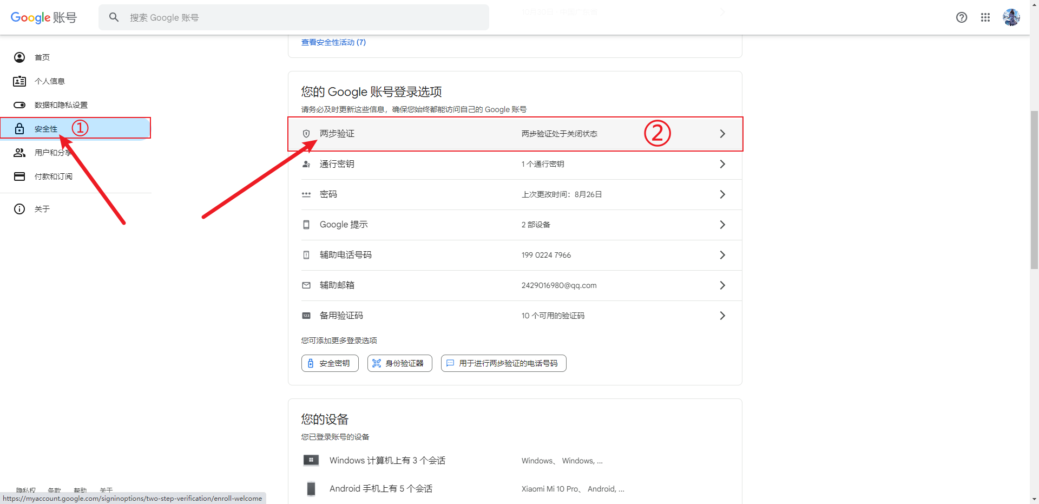
Task: Add the 身份验证器 sign-in option
Action: coord(400,363)
